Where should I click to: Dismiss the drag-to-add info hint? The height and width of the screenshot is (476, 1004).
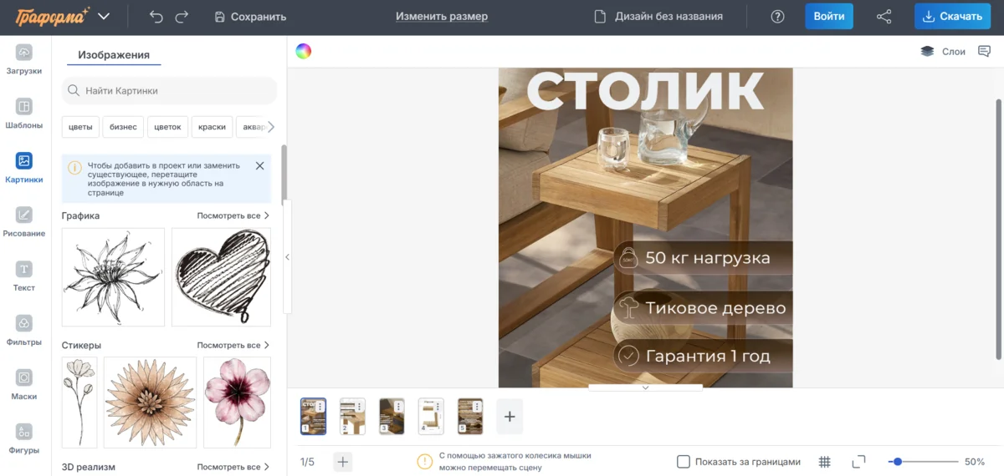(259, 166)
